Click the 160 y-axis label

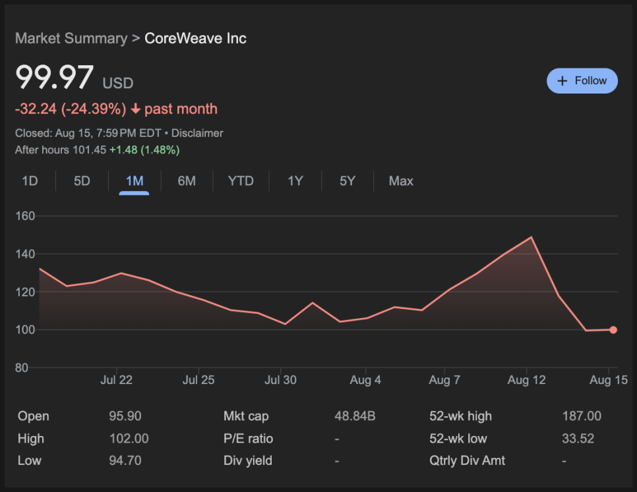tap(25, 216)
